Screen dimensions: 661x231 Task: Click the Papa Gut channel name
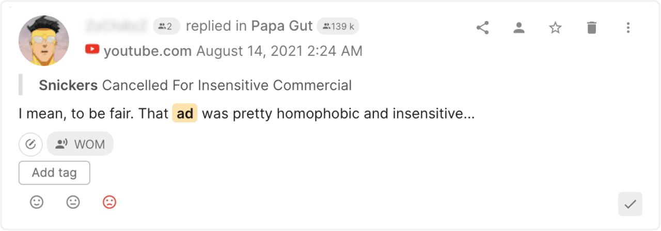point(282,26)
